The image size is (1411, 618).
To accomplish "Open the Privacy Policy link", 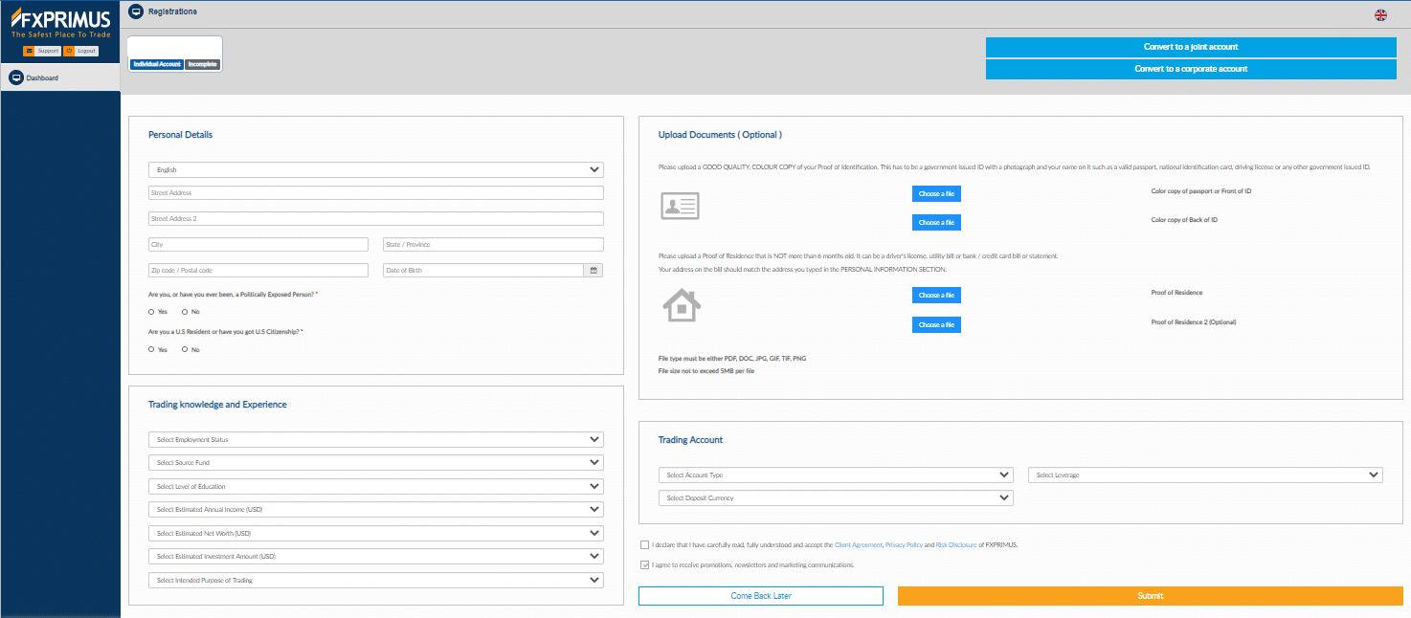I will tap(904, 544).
